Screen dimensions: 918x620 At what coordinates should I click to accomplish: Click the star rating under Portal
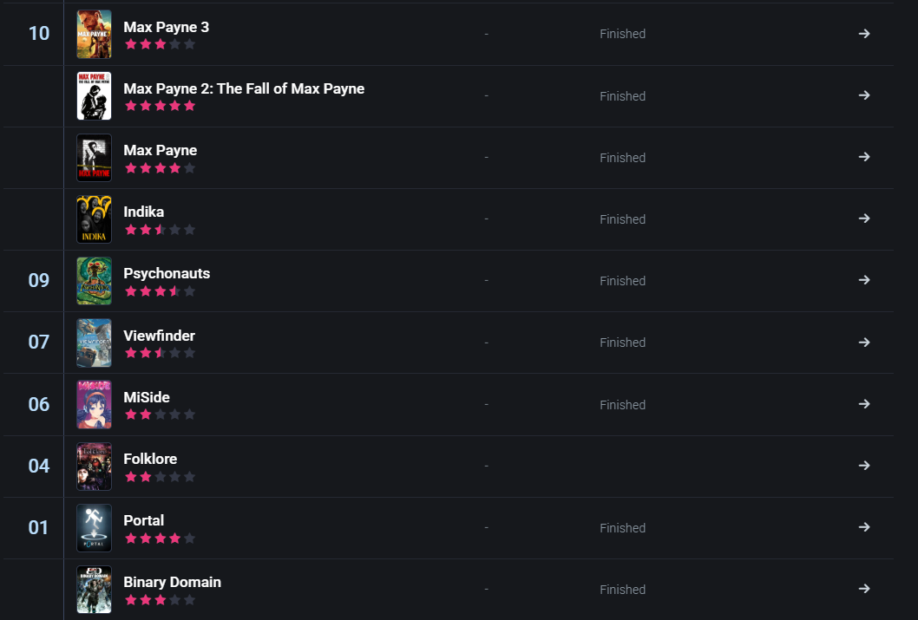(x=160, y=538)
